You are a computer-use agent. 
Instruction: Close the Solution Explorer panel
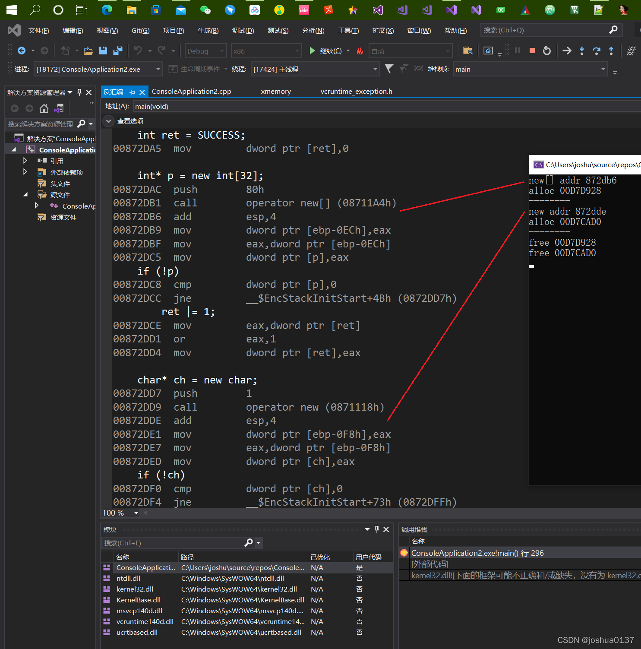point(89,92)
